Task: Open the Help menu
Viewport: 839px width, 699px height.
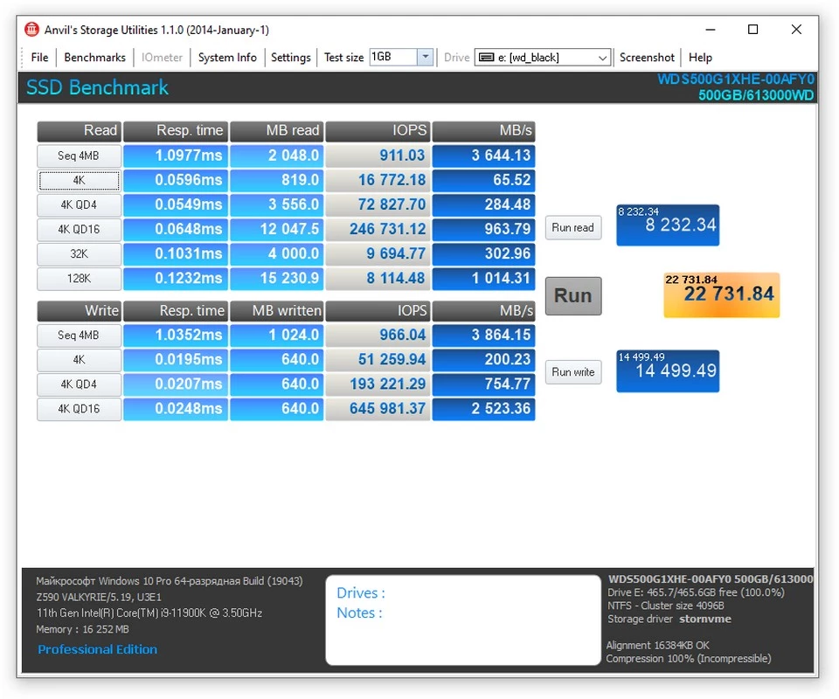Action: [x=700, y=57]
